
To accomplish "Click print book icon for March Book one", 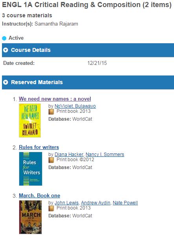I will [x=51, y=208].
